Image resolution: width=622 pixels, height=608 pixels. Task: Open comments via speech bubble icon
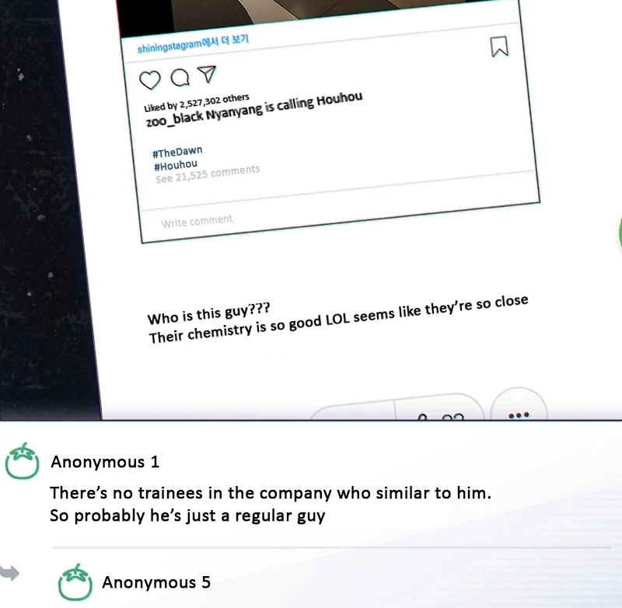coord(180,77)
